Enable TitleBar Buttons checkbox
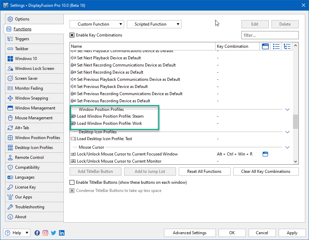Viewport: 309px width, 240px height. 72,182
